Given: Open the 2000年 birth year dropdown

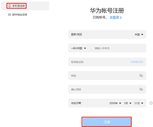Looking at the screenshot, I should (x=115, y=103).
